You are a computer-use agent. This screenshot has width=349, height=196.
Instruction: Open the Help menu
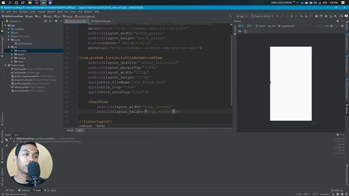97,11
